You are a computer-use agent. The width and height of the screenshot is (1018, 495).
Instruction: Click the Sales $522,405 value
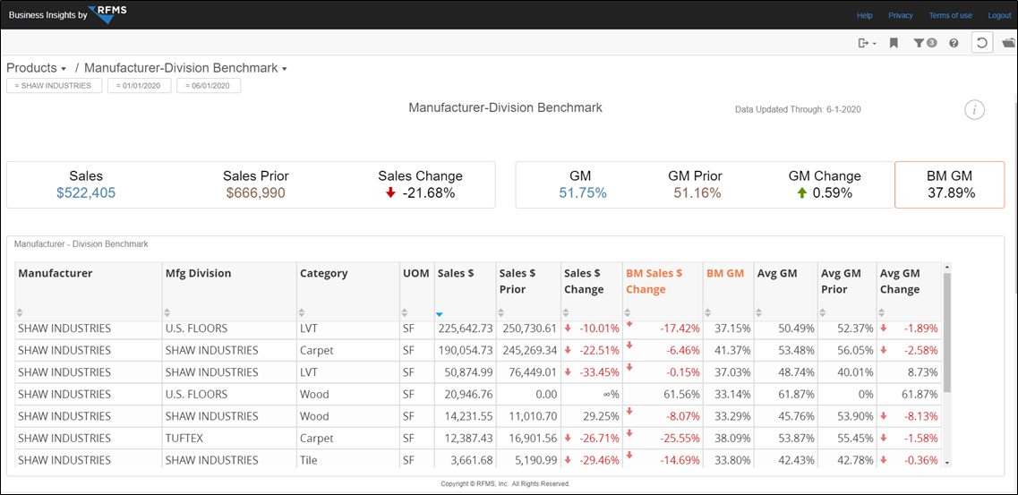click(x=86, y=192)
